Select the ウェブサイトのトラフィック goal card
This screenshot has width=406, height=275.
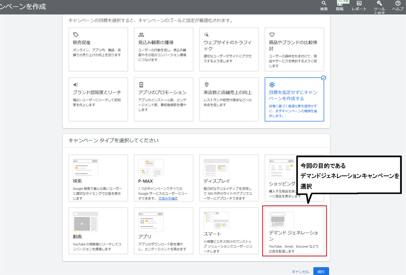coord(229,49)
